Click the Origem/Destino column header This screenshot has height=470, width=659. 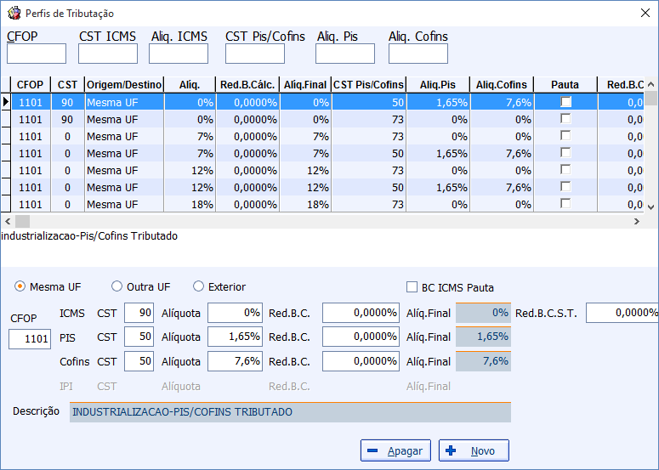coord(124,84)
